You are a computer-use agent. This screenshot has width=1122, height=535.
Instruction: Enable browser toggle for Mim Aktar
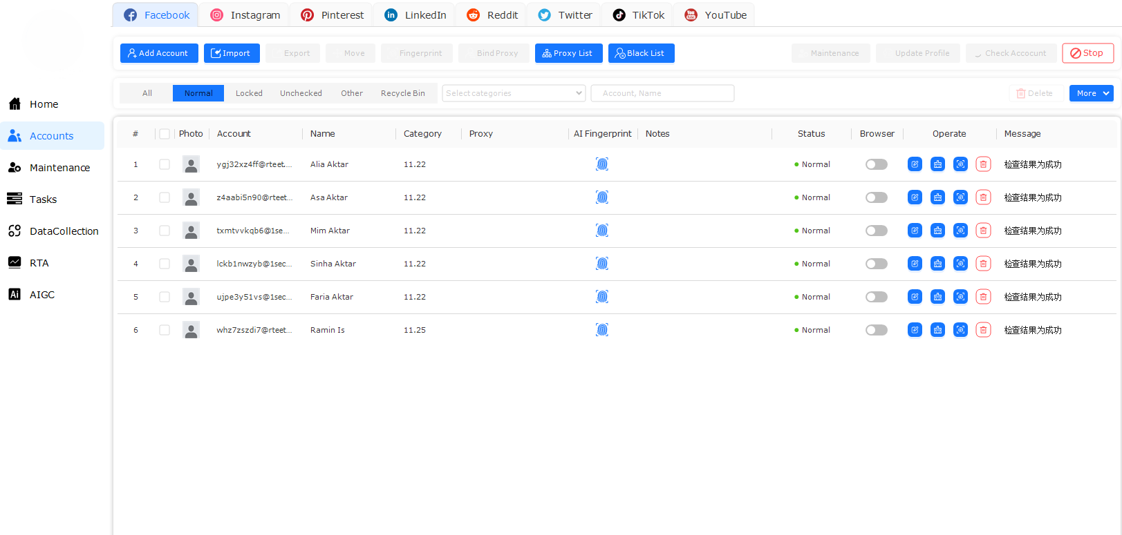877,231
